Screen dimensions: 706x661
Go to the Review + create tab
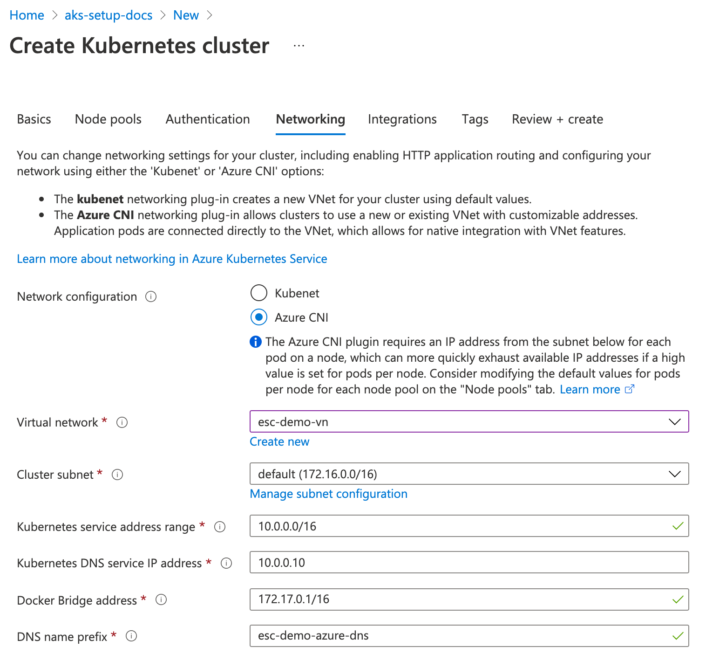[x=557, y=119]
